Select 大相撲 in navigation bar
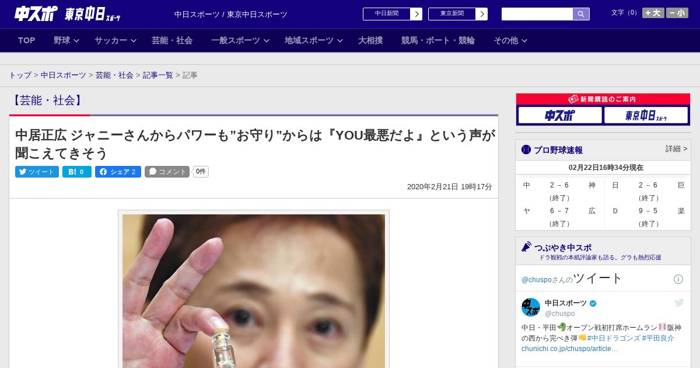 tap(370, 40)
